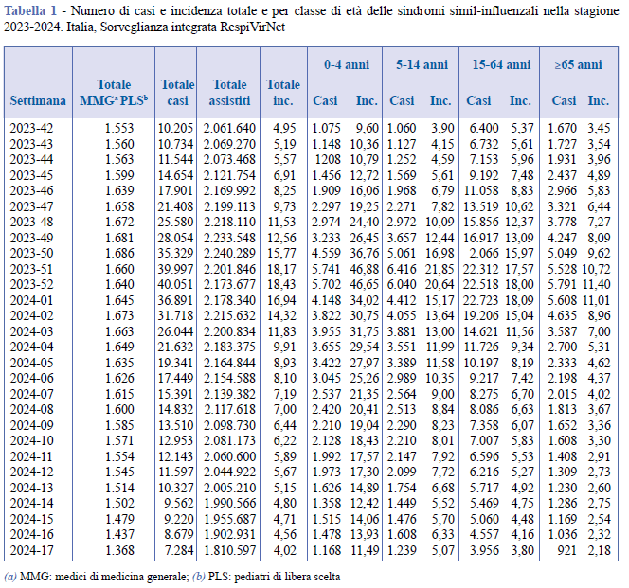
Task: Click total casi '39.997' in row 2023-51
Action: (x=175, y=269)
